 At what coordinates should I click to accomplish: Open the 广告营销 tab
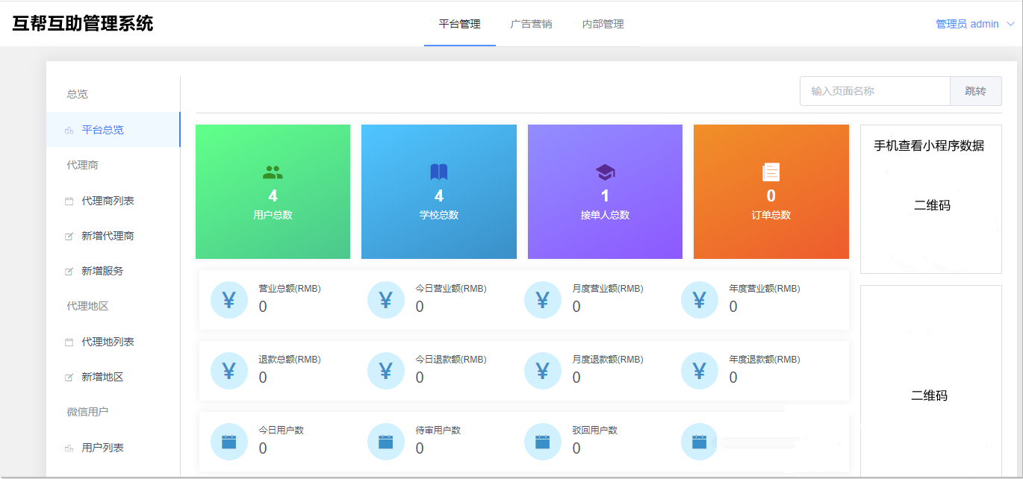531,24
